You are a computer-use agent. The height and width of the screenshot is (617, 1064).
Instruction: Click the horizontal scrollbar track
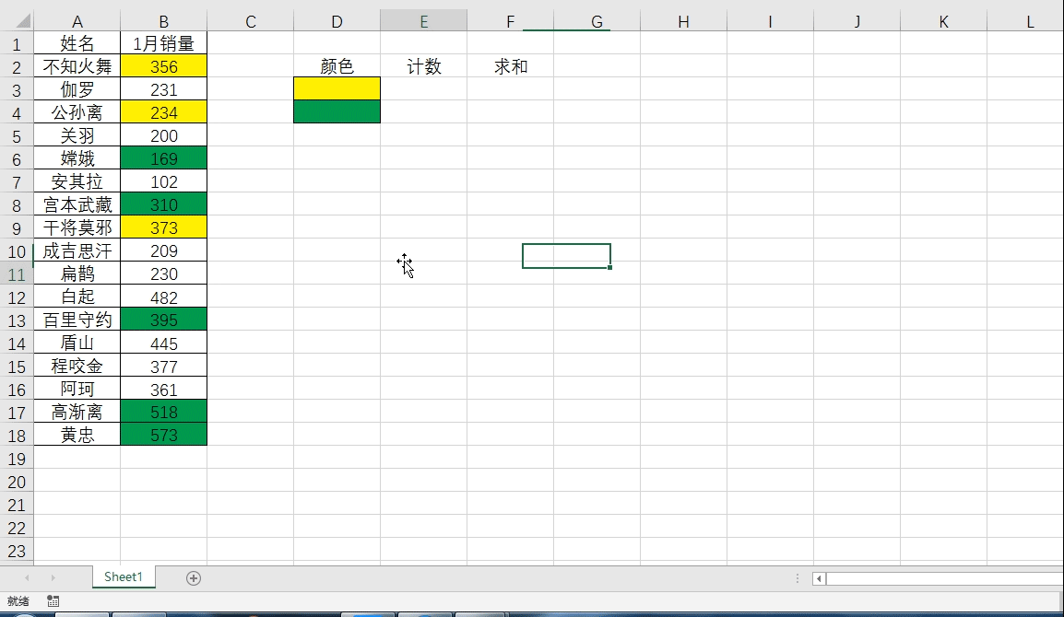[944, 578]
